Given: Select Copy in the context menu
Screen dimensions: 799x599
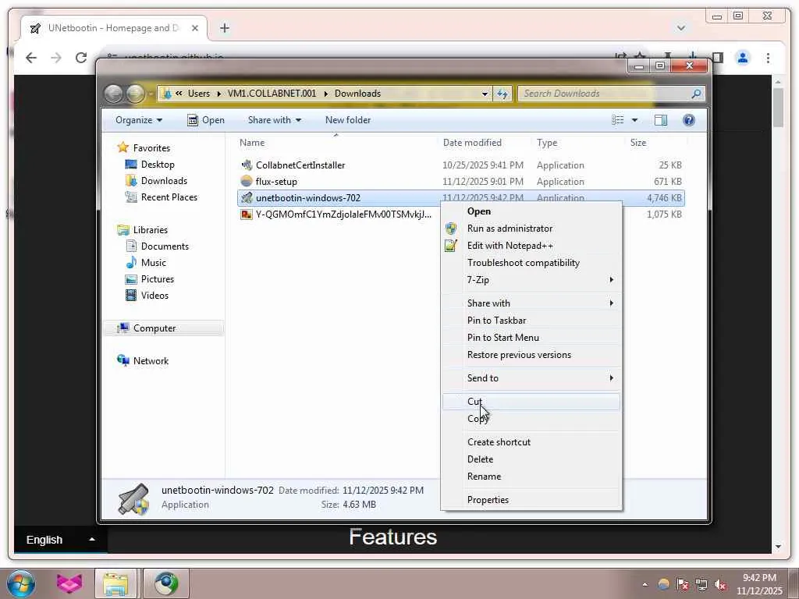Looking at the screenshot, I should (532, 419).
